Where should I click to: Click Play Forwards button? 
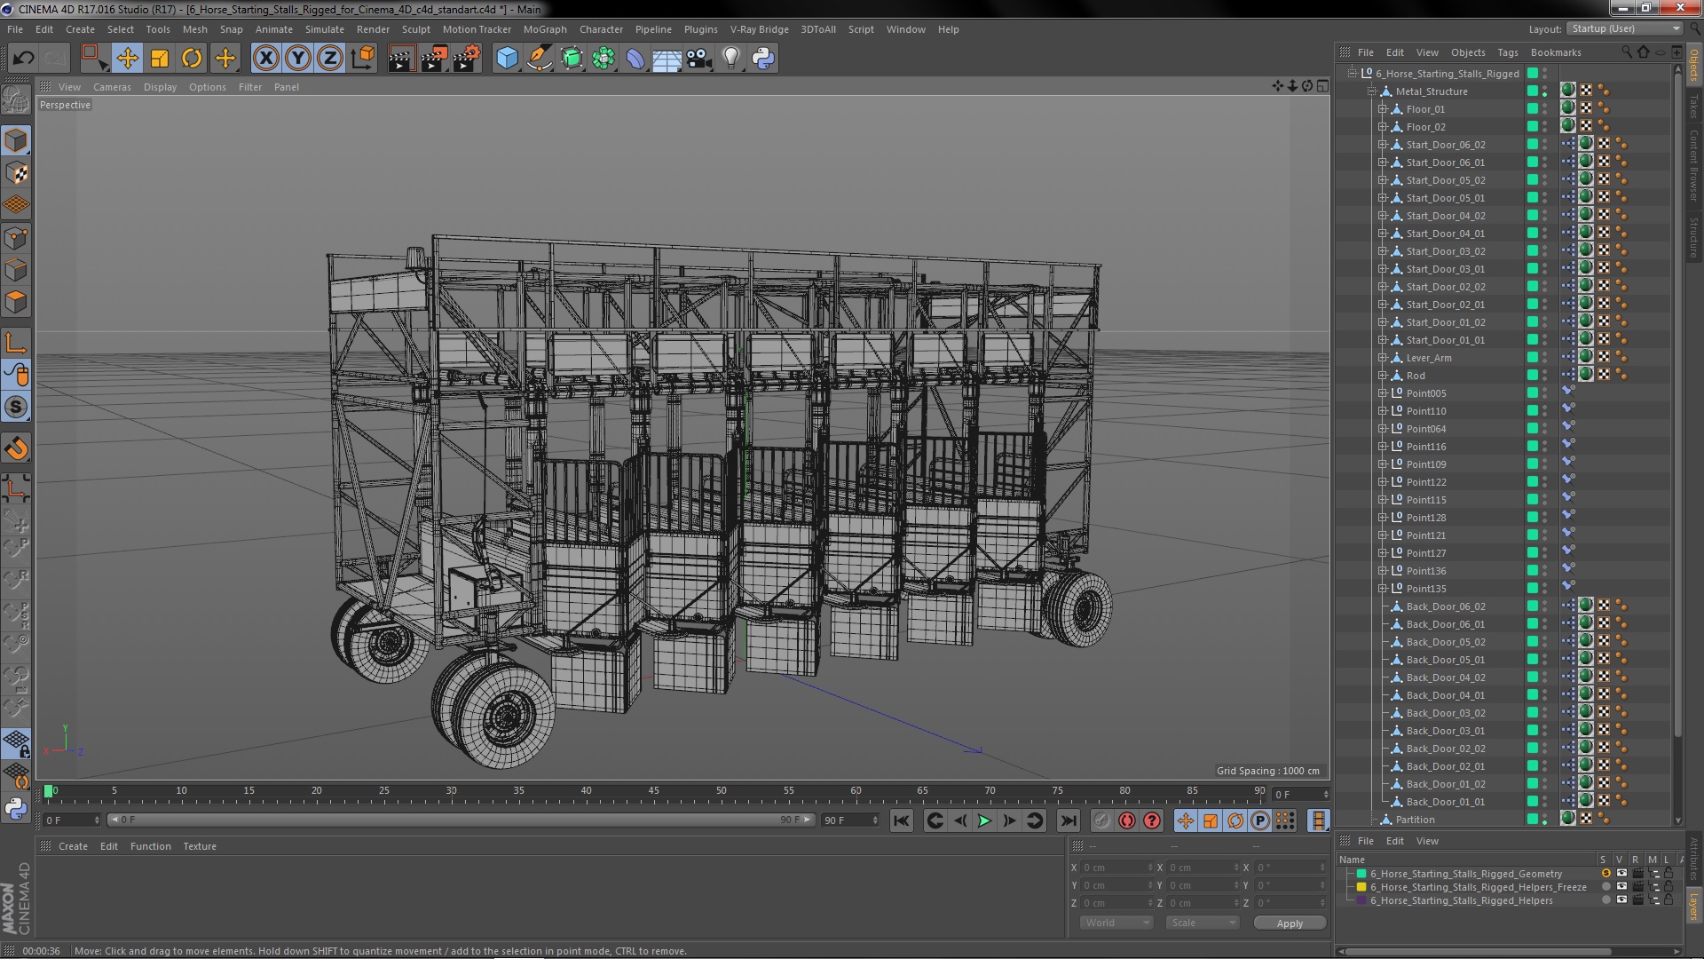pos(984,820)
